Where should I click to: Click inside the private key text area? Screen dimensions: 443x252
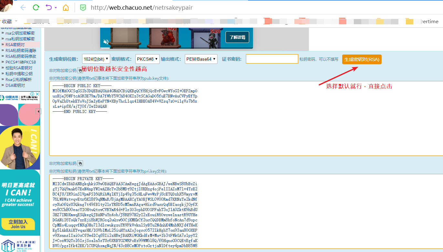pos(246,211)
